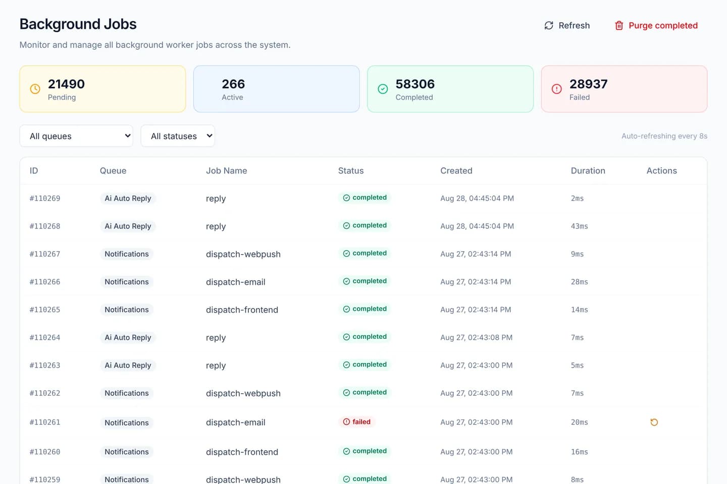Click the 20ms duration of failed job
Screen dimensions: 727x484
(579, 422)
